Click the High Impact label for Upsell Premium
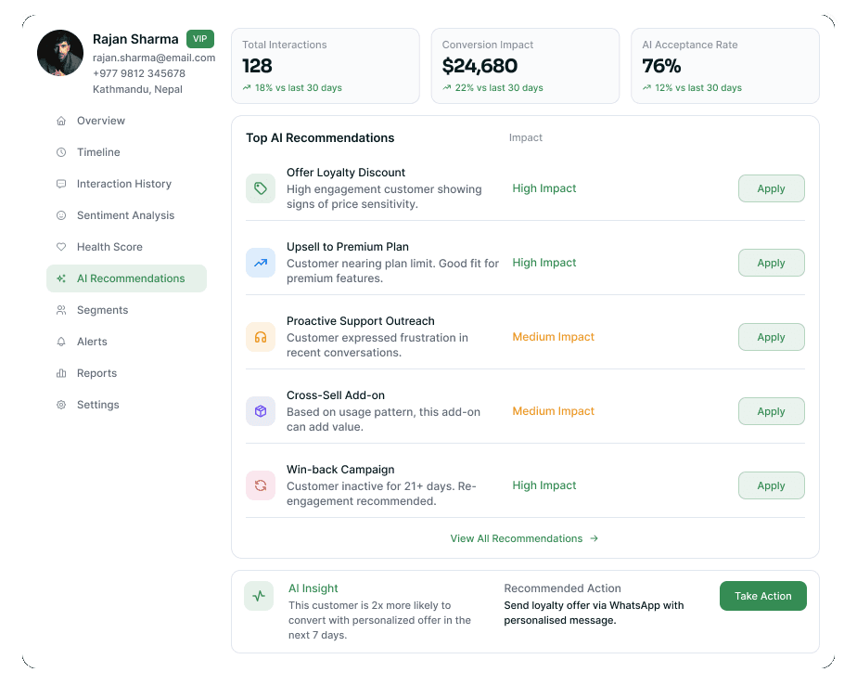This screenshot has width=857, height=698. [544, 263]
